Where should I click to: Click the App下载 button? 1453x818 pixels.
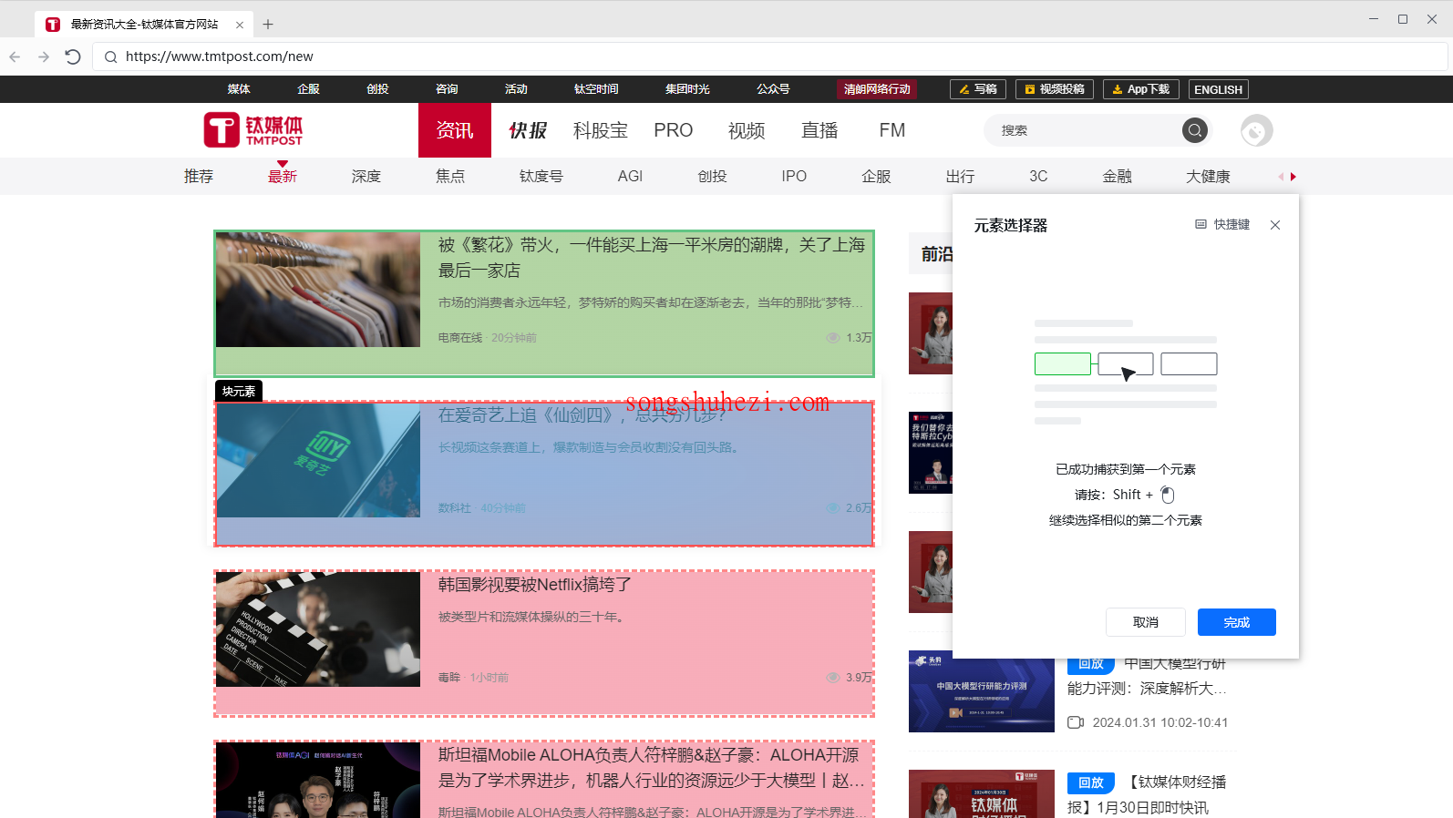[x=1141, y=89]
